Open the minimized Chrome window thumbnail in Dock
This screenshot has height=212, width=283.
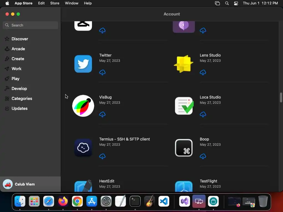249,202
